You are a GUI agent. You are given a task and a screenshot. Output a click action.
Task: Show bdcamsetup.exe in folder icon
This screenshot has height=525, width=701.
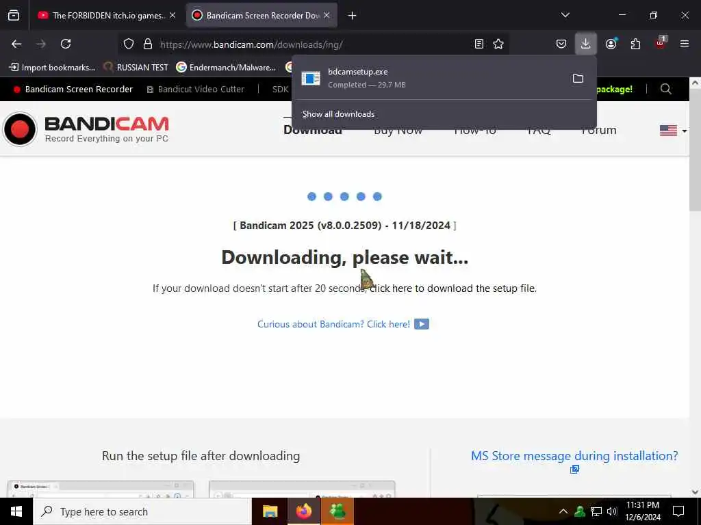[x=578, y=78]
